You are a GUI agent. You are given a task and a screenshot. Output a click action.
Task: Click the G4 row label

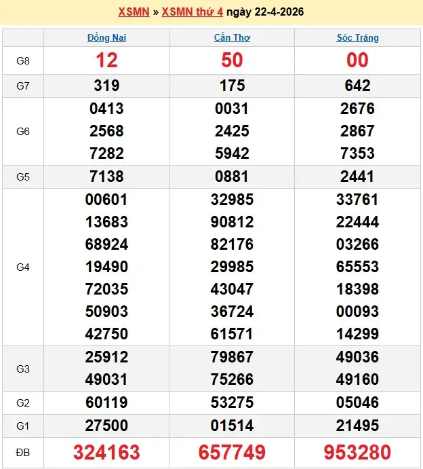coord(23,267)
